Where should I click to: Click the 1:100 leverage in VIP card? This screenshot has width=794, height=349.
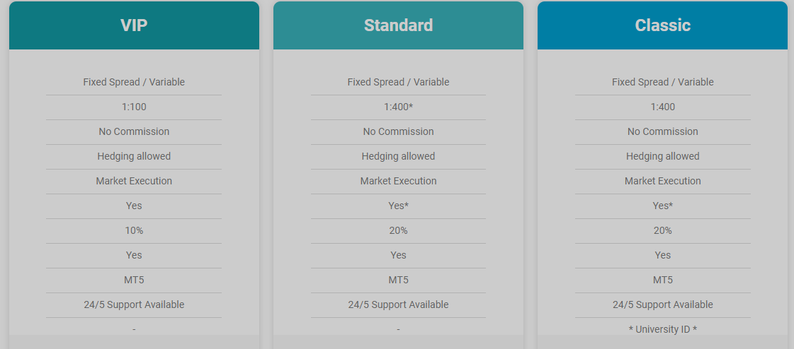(134, 107)
